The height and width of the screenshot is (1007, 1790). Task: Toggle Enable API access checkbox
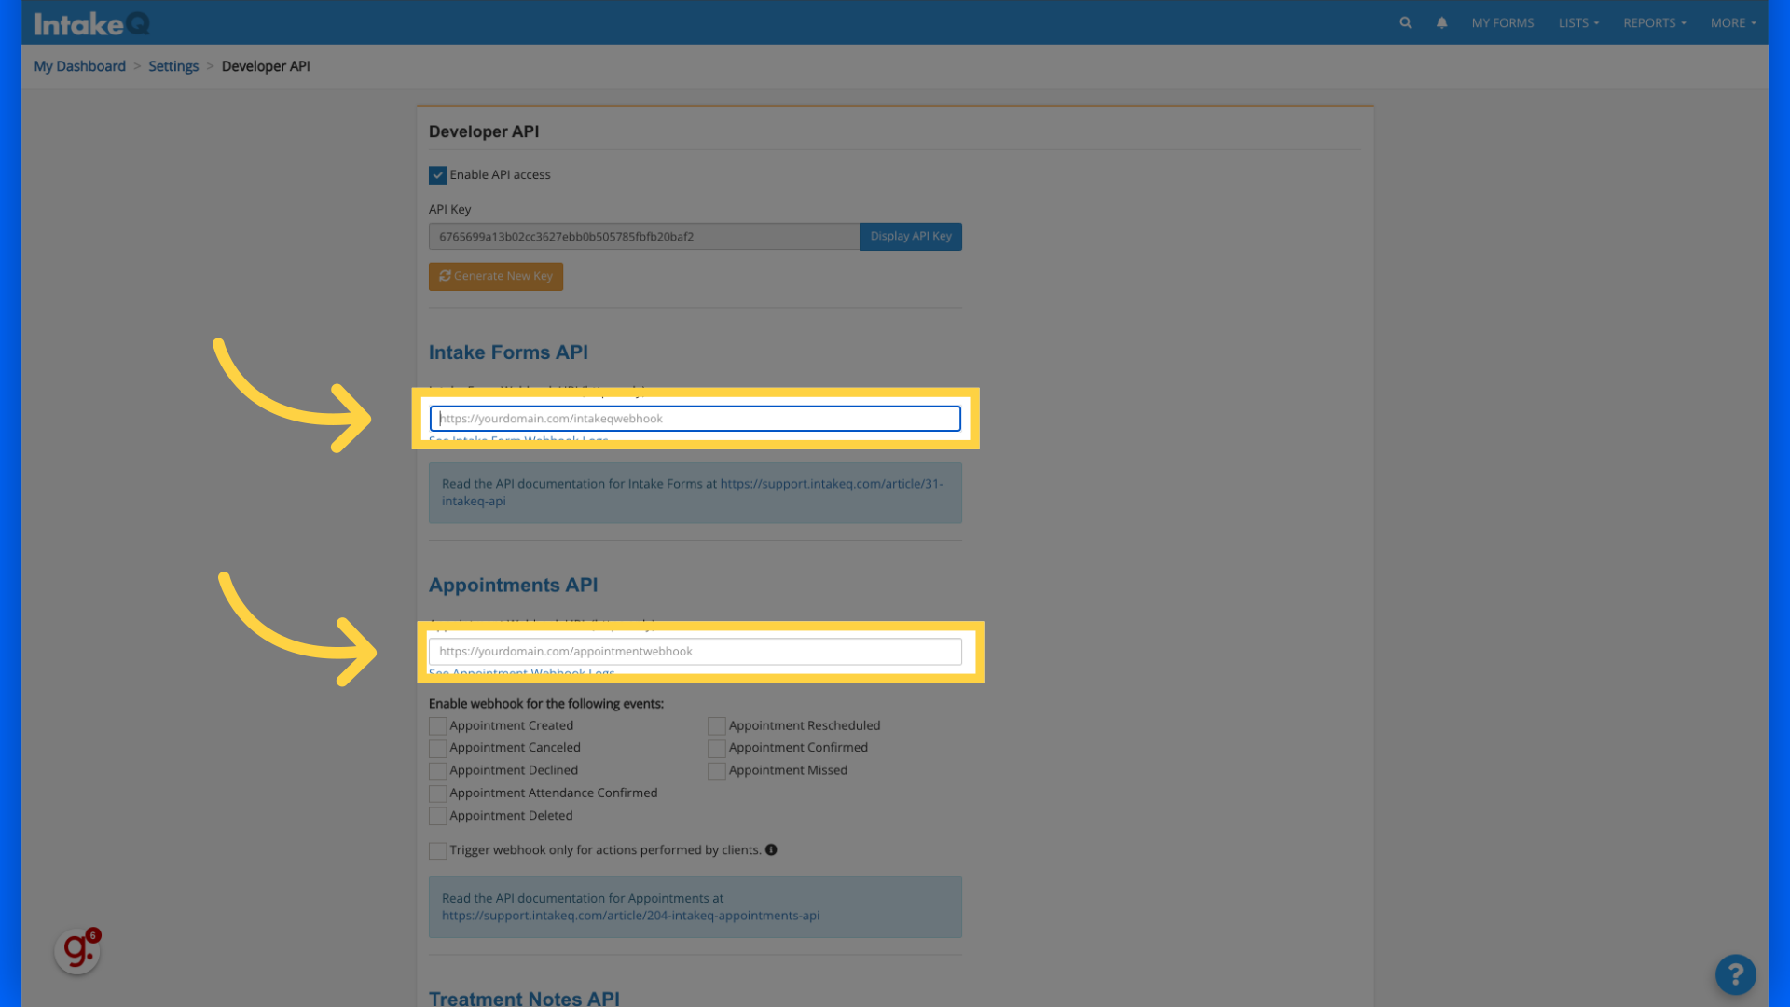click(x=437, y=175)
